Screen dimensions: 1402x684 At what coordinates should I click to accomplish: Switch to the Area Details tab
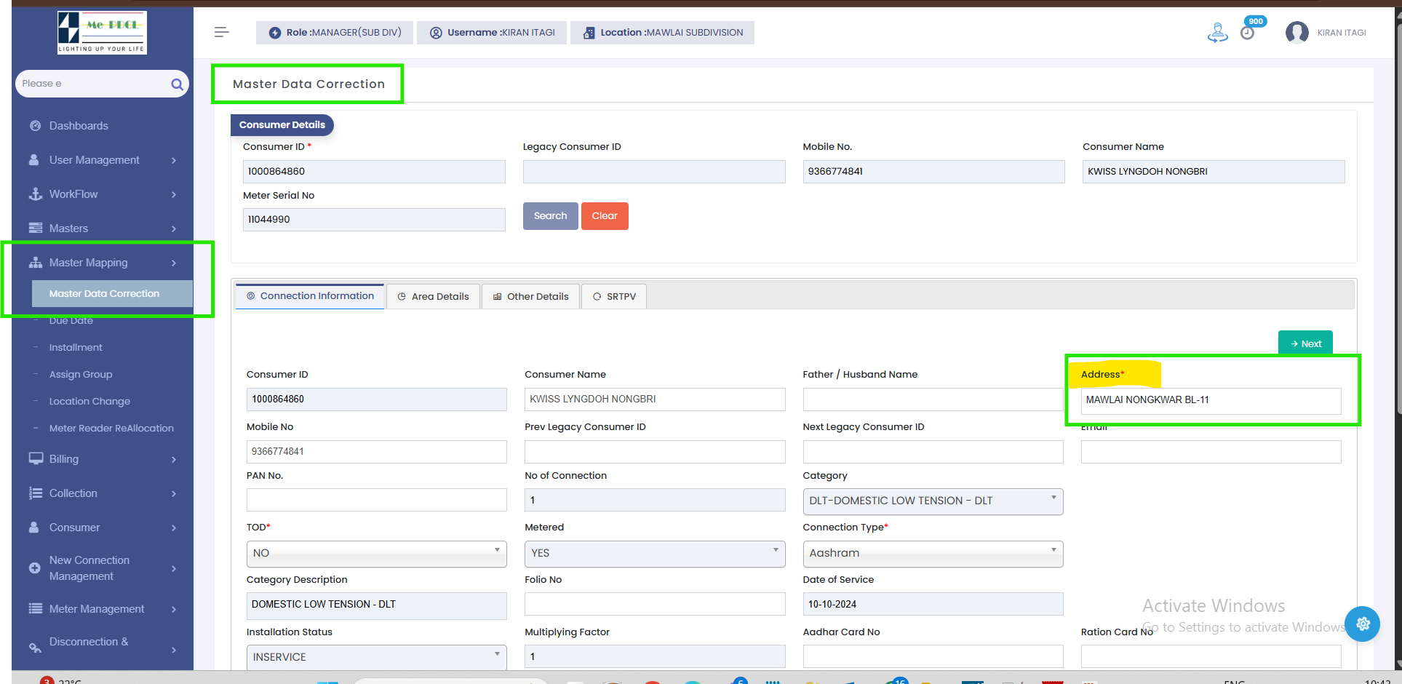point(434,296)
